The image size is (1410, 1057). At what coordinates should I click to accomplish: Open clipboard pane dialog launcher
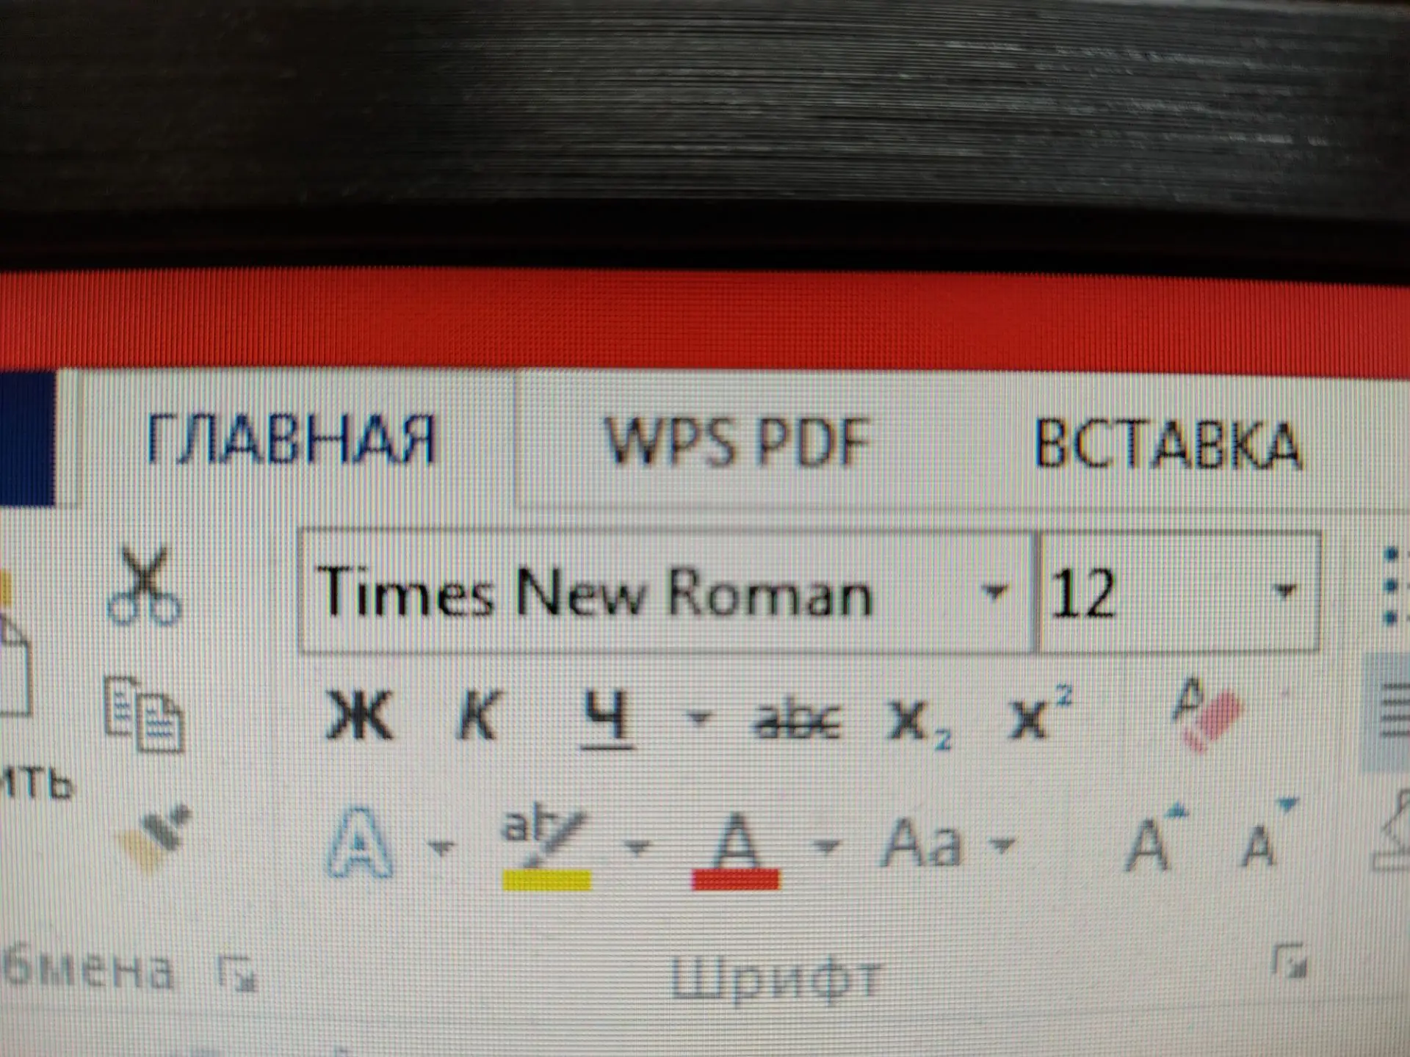(239, 973)
